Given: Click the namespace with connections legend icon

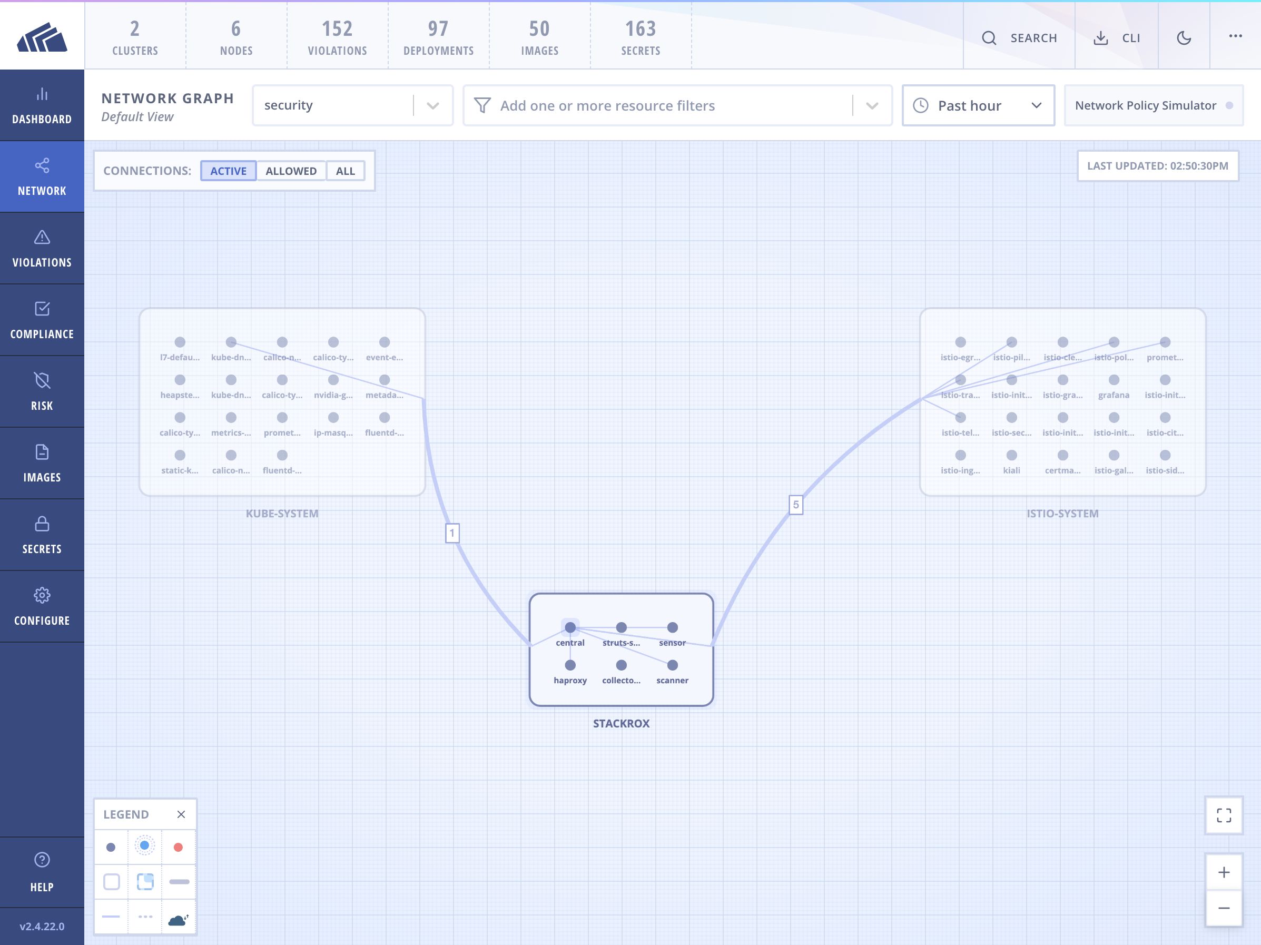Looking at the screenshot, I should point(145,882).
